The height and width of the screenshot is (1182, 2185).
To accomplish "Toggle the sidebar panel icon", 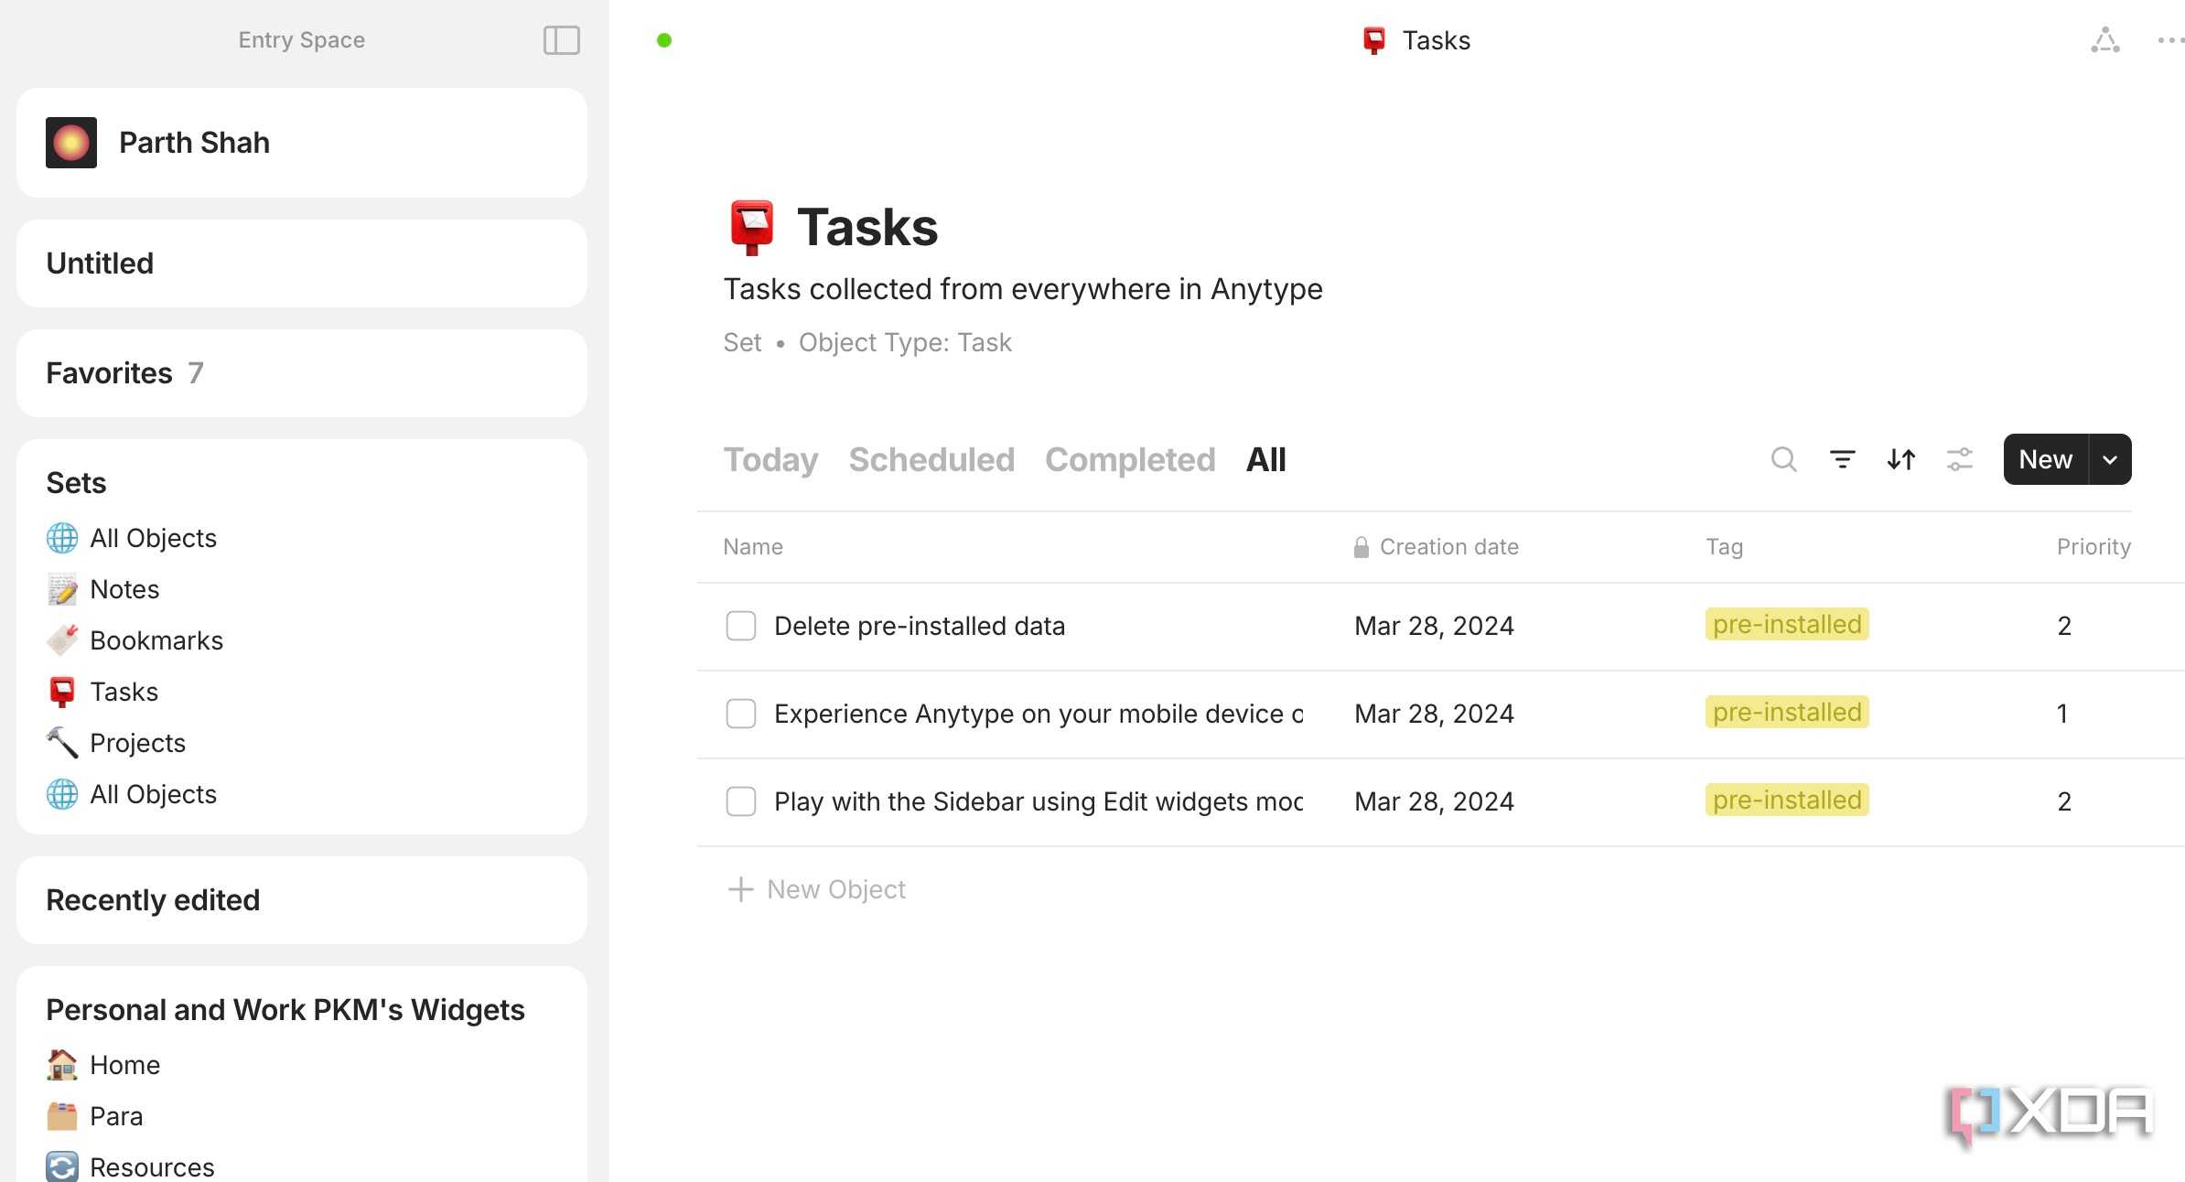I will (561, 40).
